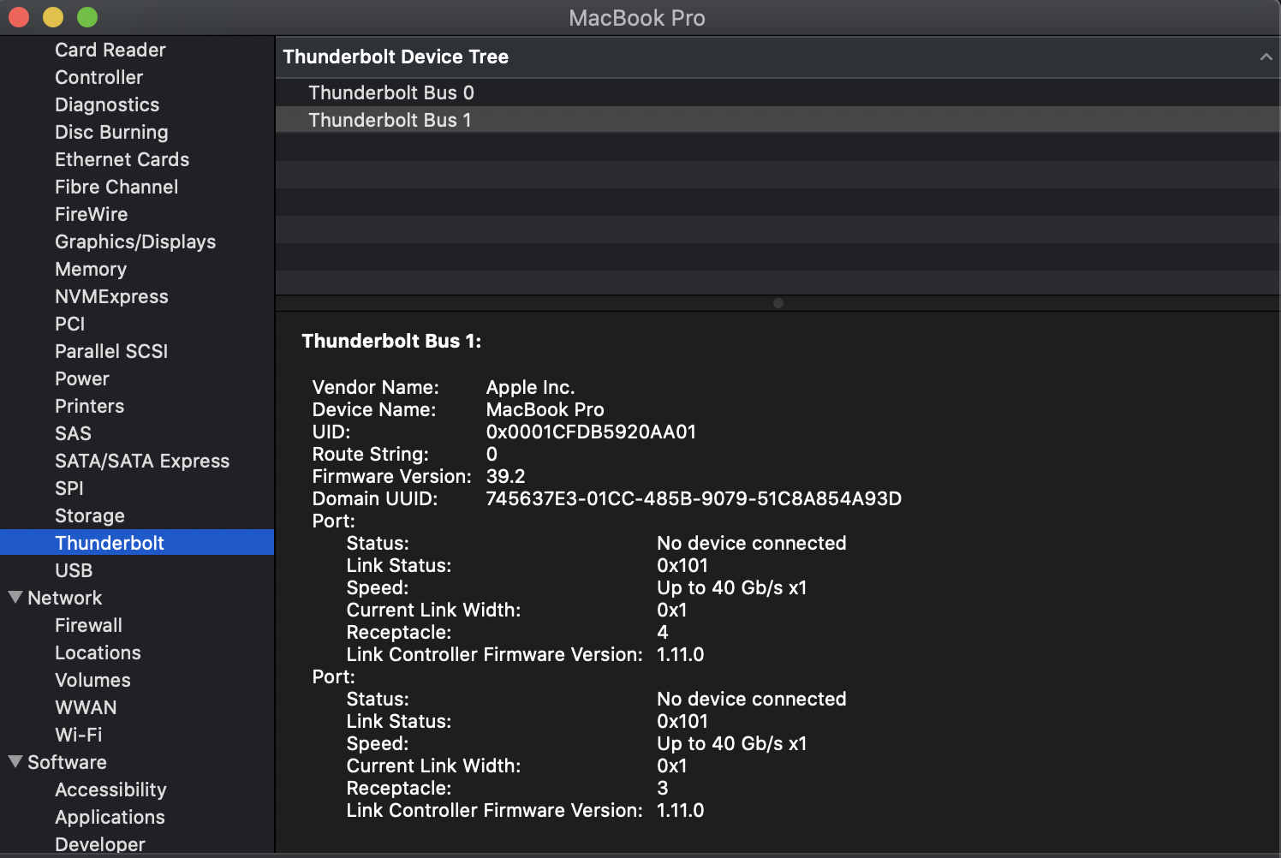The image size is (1281, 858).
Task: Select Diagnostics in sidebar
Action: 107,104
